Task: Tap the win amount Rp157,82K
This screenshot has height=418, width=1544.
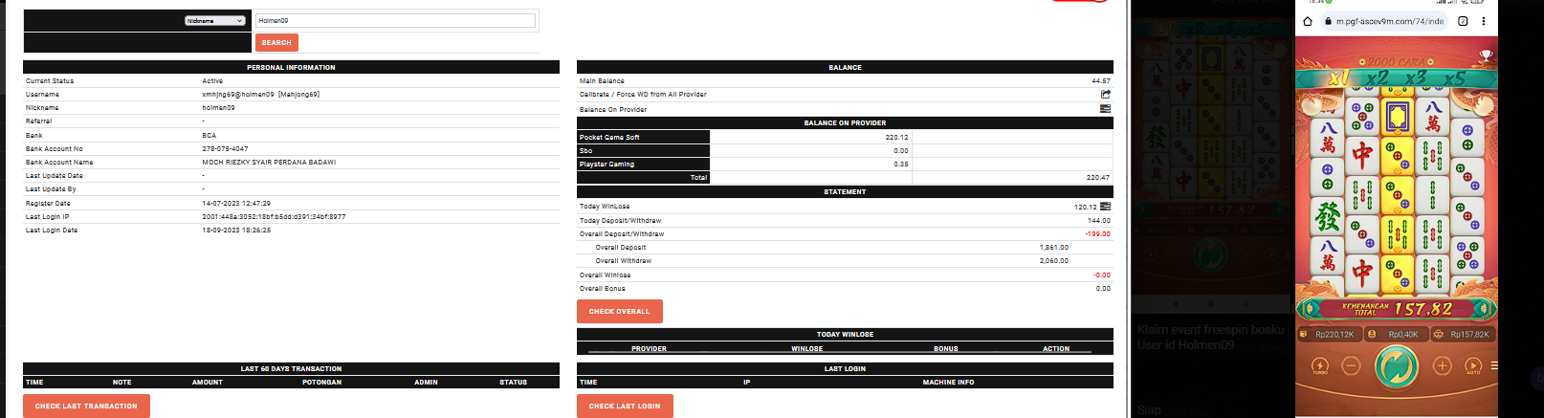Action: [1463, 334]
